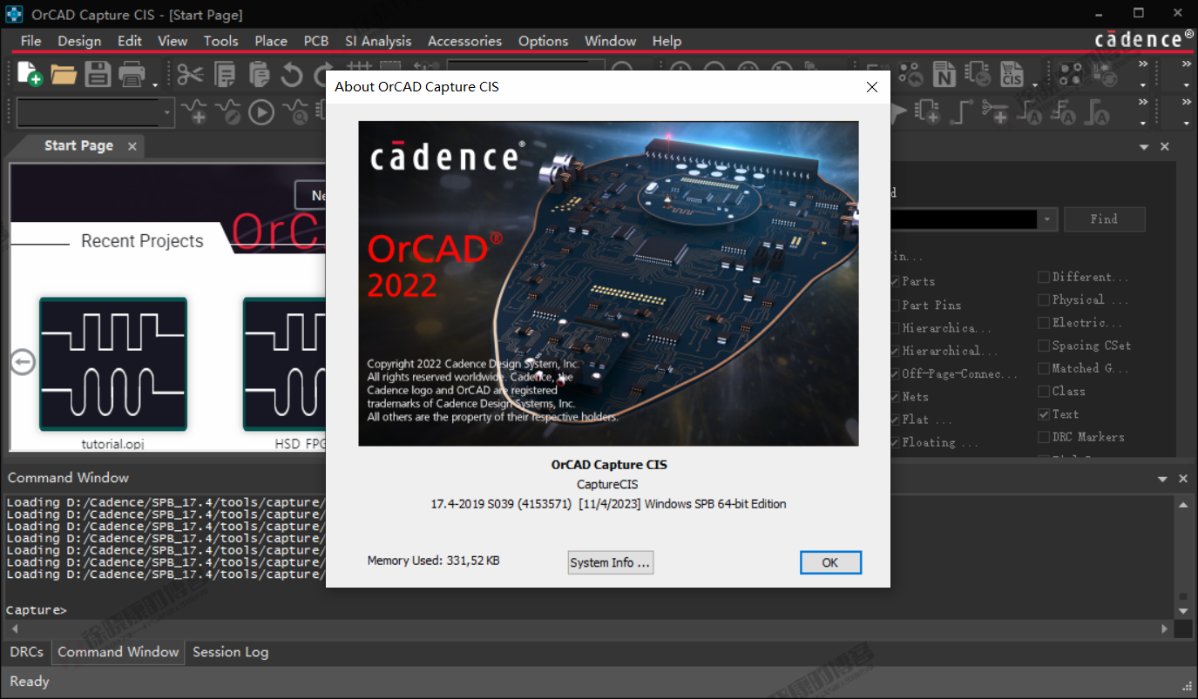Open the tutorial.opj recent project thumbnail
Viewport: 1198px width, 699px height.
click(113, 364)
